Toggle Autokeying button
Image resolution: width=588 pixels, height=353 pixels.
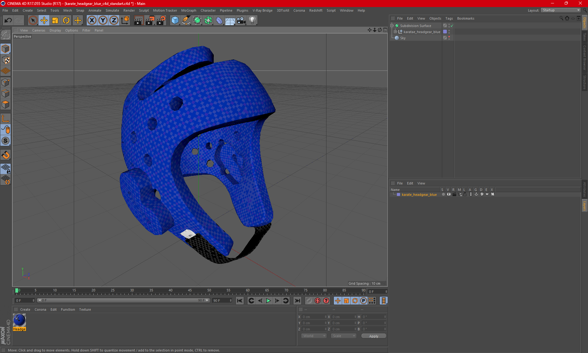[x=318, y=301]
